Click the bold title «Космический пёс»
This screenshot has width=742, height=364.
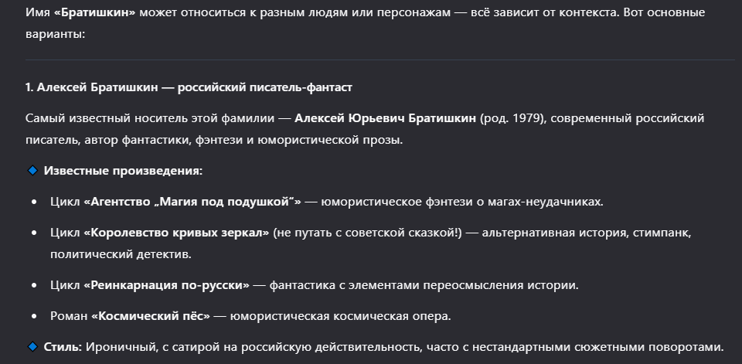coord(151,316)
